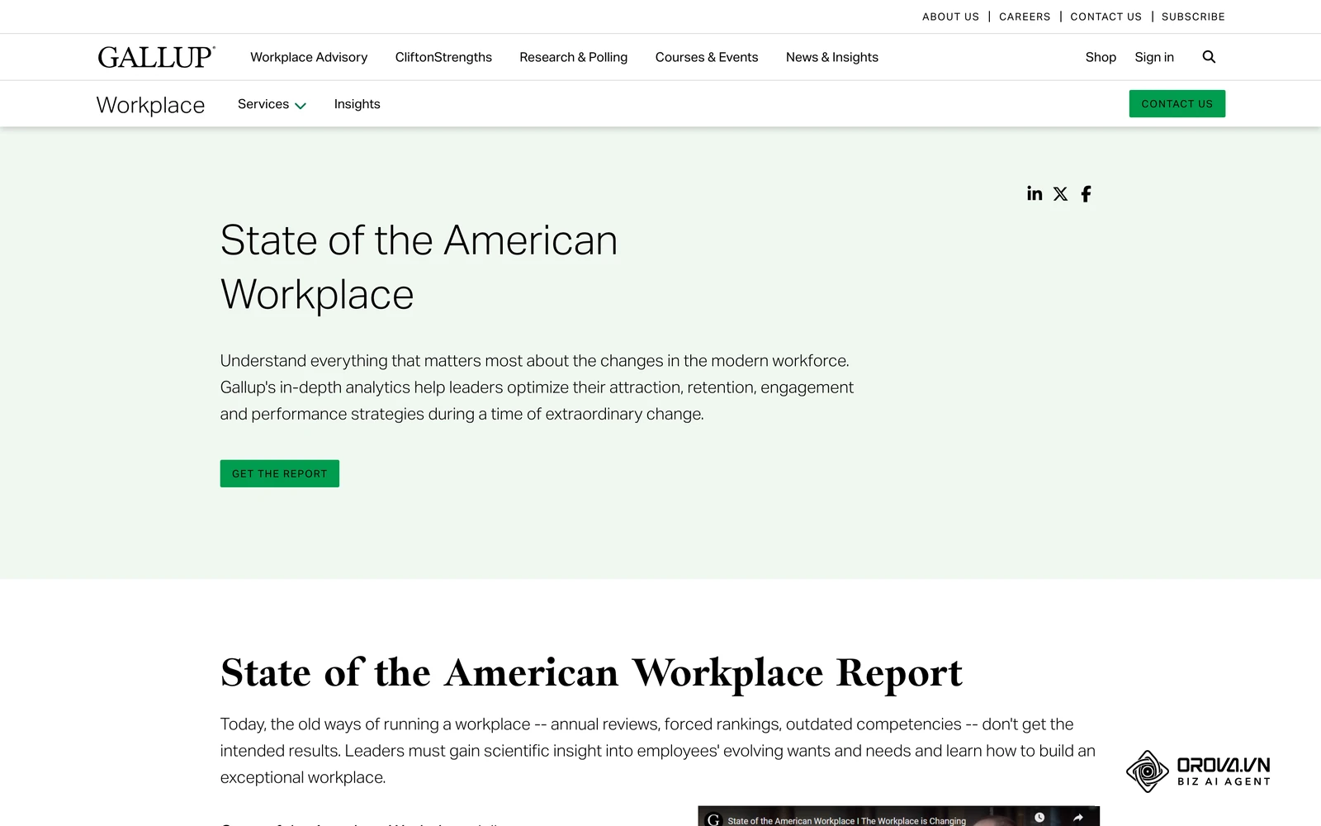Image resolution: width=1321 pixels, height=826 pixels.
Task: Open the CliftonStrengths menu
Action: (443, 57)
